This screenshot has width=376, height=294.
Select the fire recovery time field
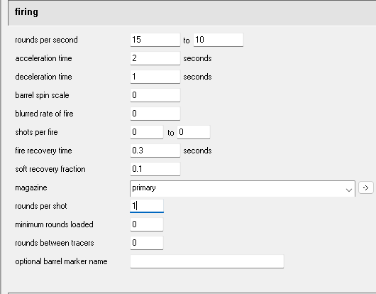155,151
